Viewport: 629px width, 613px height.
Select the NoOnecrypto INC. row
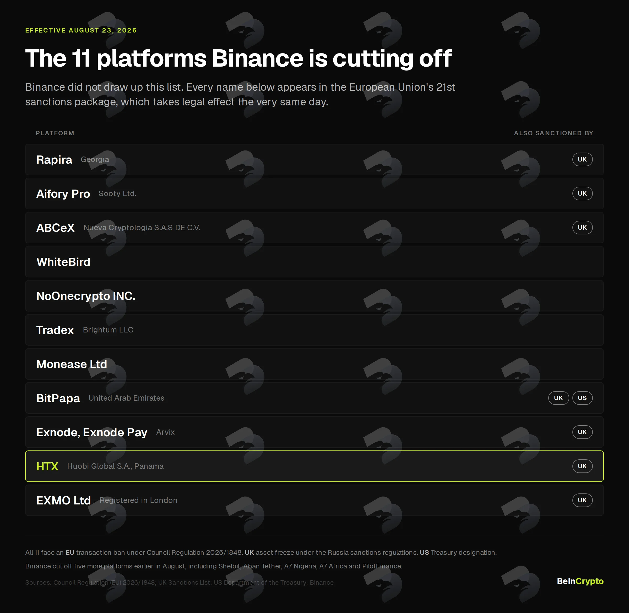click(314, 296)
